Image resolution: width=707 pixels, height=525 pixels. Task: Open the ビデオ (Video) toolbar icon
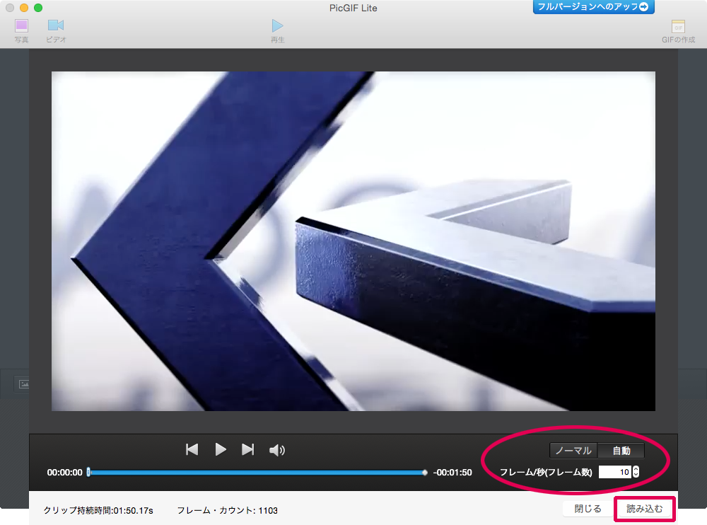pyautogui.click(x=56, y=30)
